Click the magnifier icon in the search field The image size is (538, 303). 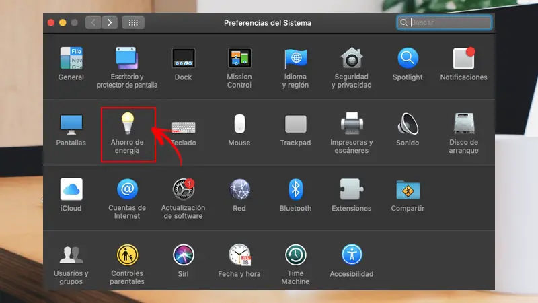tap(404, 22)
